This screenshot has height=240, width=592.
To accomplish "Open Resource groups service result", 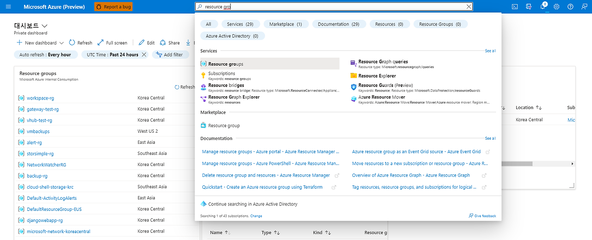I will point(270,64).
